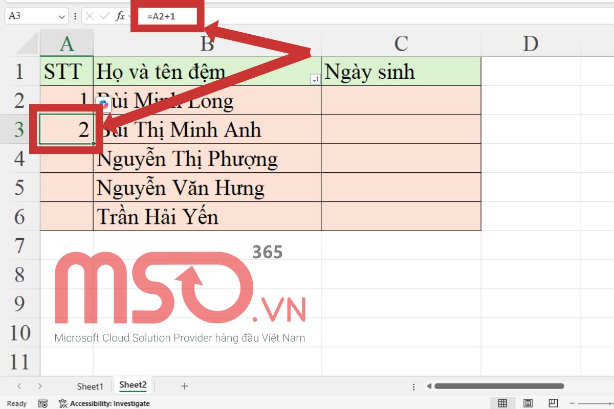
Task: Click the next sheet navigation arrow
Action: pos(40,387)
